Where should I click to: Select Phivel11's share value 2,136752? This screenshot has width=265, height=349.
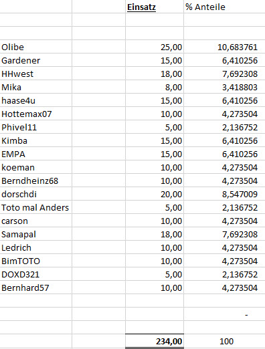click(224, 127)
